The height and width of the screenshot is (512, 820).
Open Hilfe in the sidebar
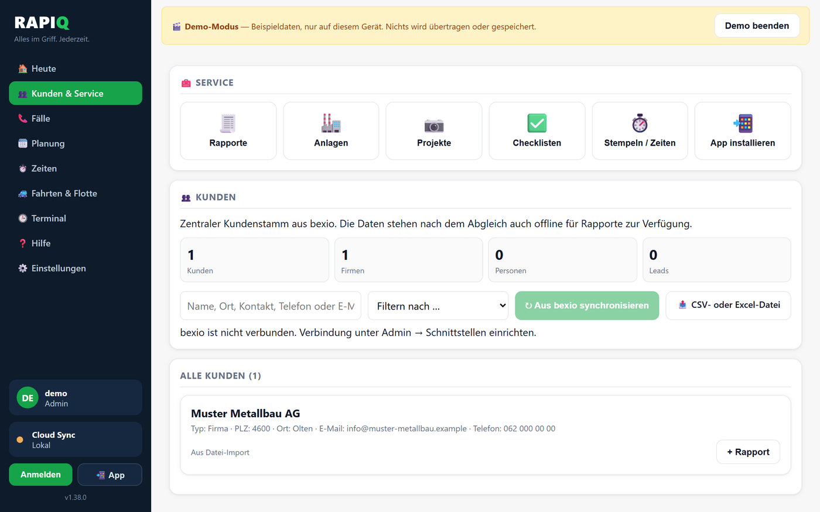click(x=76, y=243)
